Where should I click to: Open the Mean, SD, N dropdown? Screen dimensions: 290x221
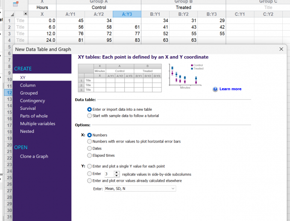pyautogui.click(x=140, y=189)
